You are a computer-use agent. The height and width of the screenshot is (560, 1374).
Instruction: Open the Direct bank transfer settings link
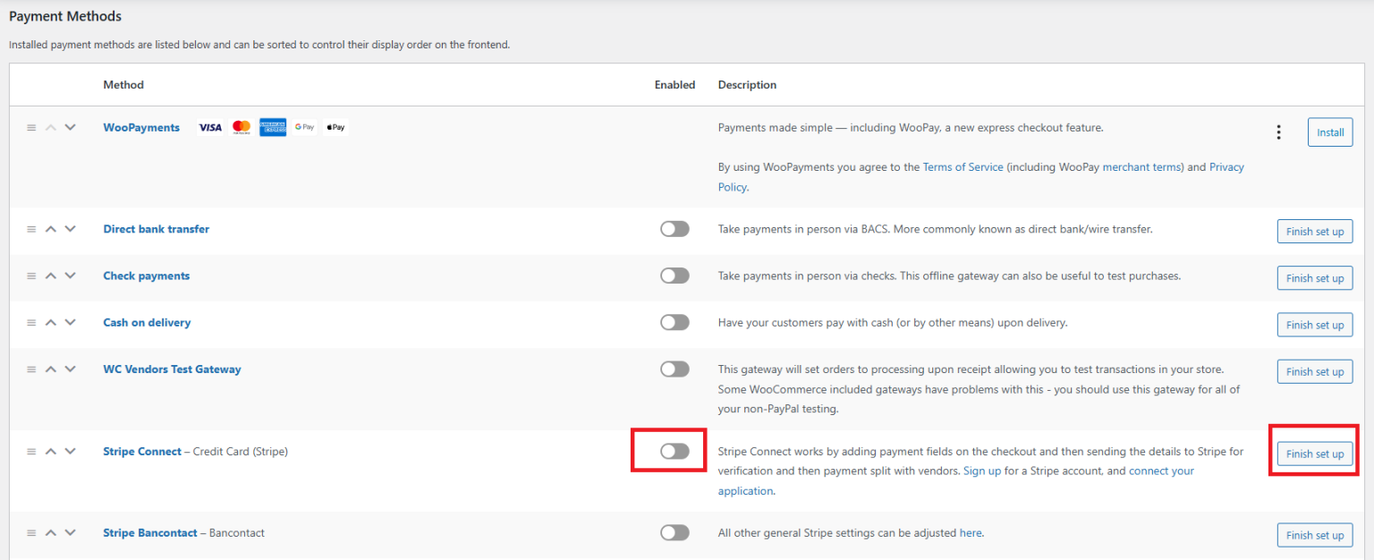tap(156, 228)
